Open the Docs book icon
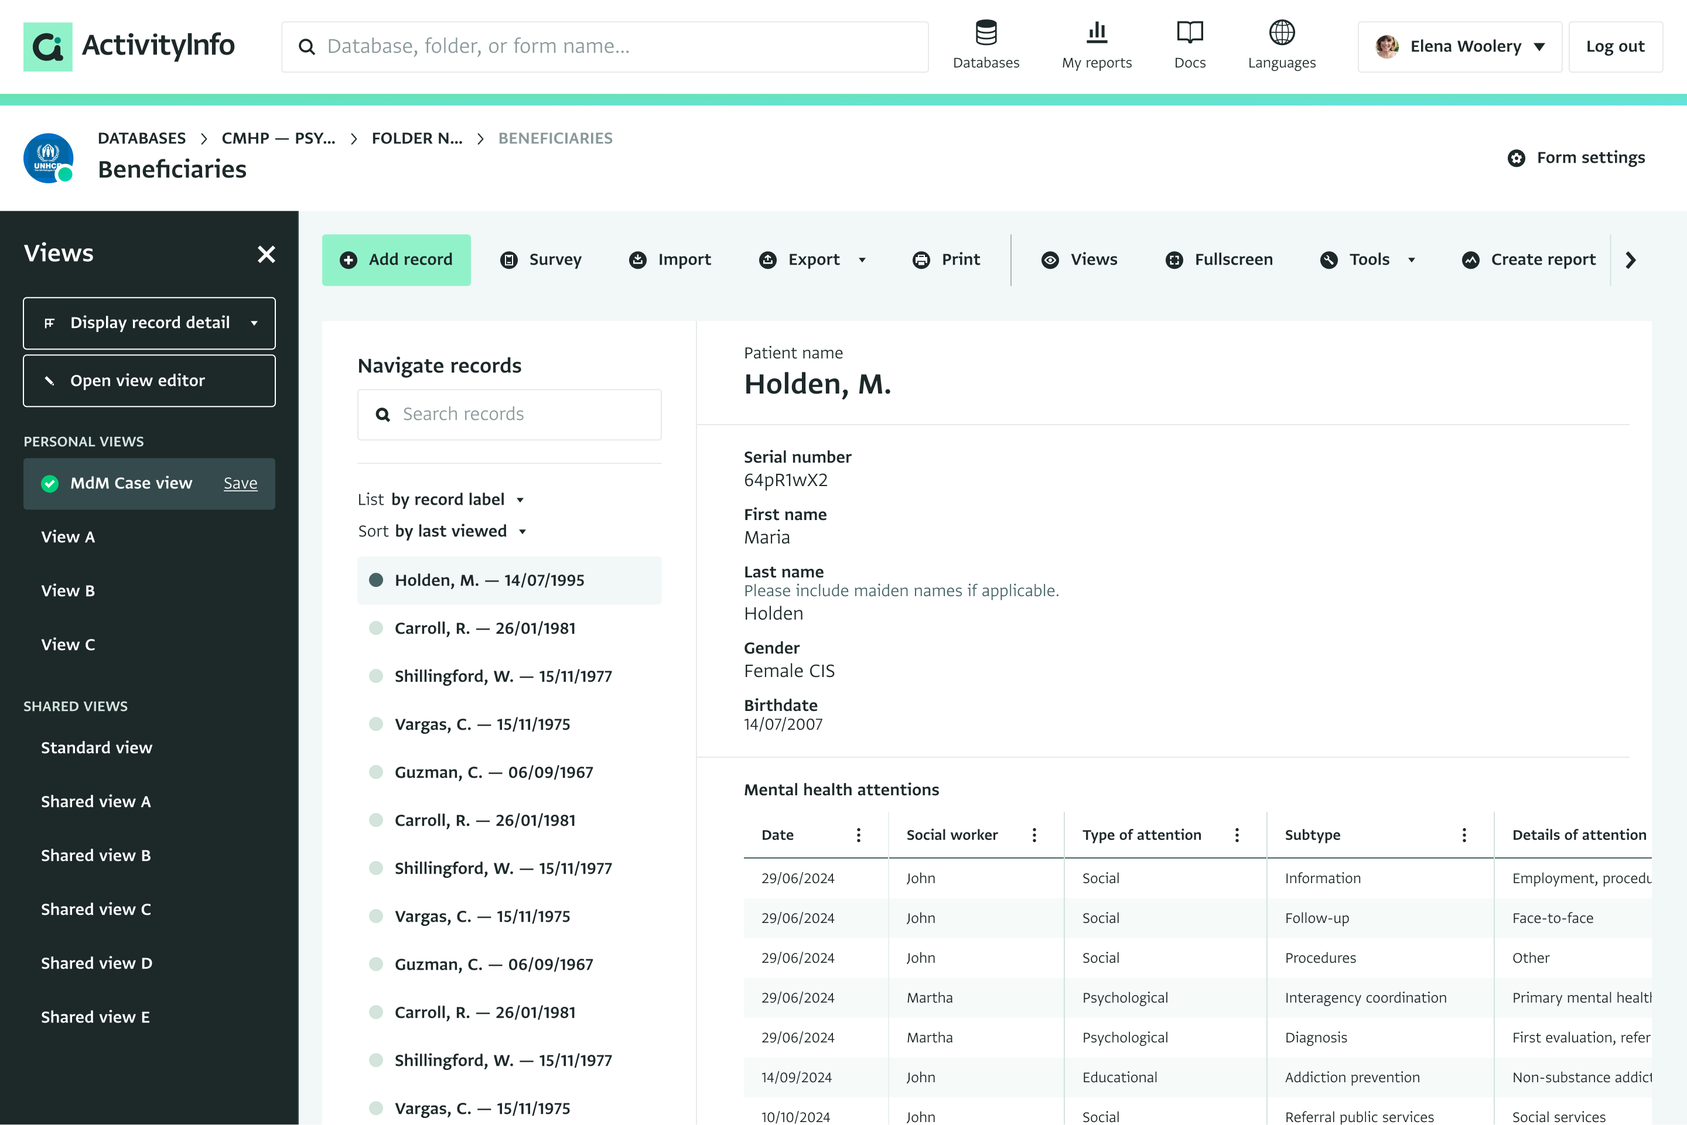This screenshot has width=1687, height=1125. coord(1189,33)
